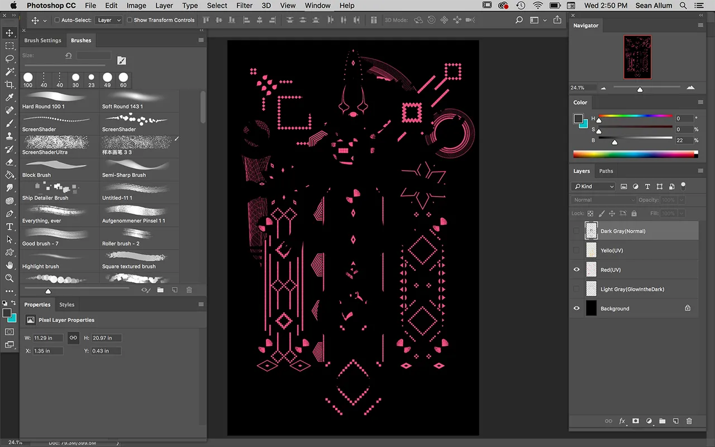Open the Color panel options menu

[700, 102]
